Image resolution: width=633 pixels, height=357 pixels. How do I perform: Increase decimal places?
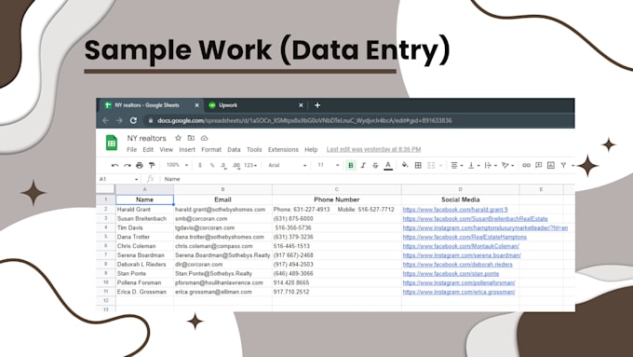(236, 165)
